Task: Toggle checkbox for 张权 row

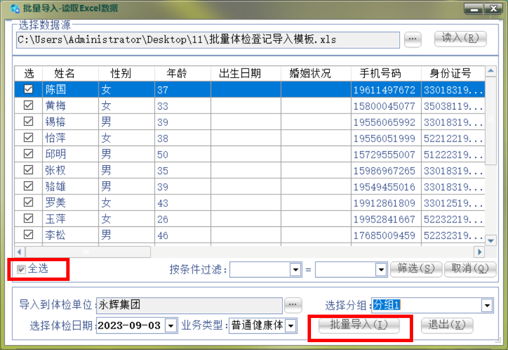Action: pos(29,170)
